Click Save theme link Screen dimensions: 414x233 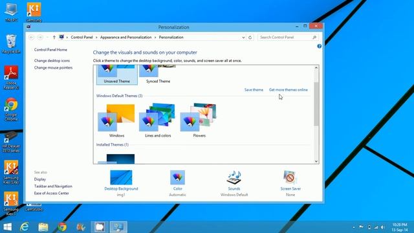254,90
